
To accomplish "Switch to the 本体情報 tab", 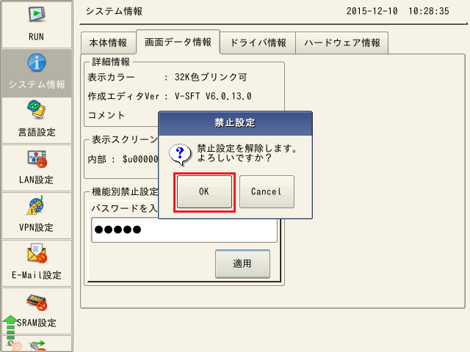I will pos(108,43).
